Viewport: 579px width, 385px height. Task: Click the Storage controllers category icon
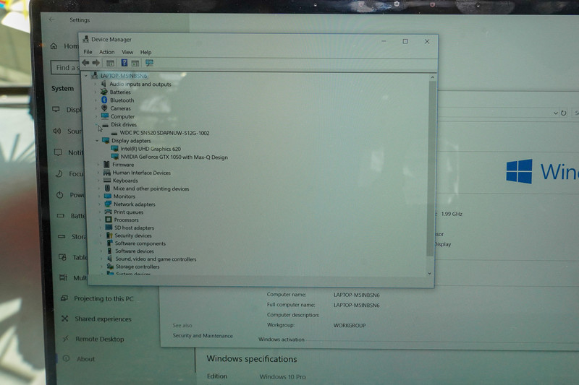(x=110, y=267)
